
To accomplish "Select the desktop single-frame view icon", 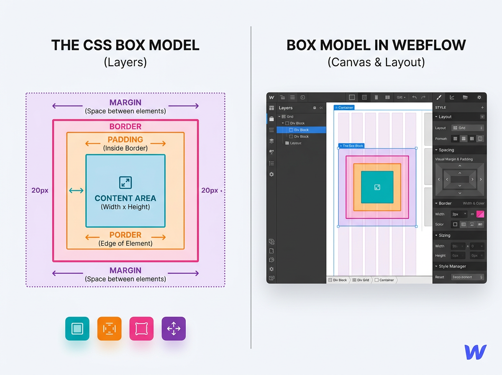I will (x=352, y=97).
